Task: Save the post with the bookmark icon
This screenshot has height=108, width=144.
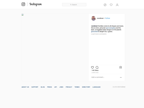Action: tap(121, 67)
